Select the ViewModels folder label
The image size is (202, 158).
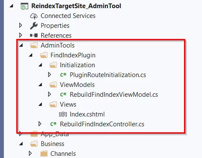click(x=77, y=85)
